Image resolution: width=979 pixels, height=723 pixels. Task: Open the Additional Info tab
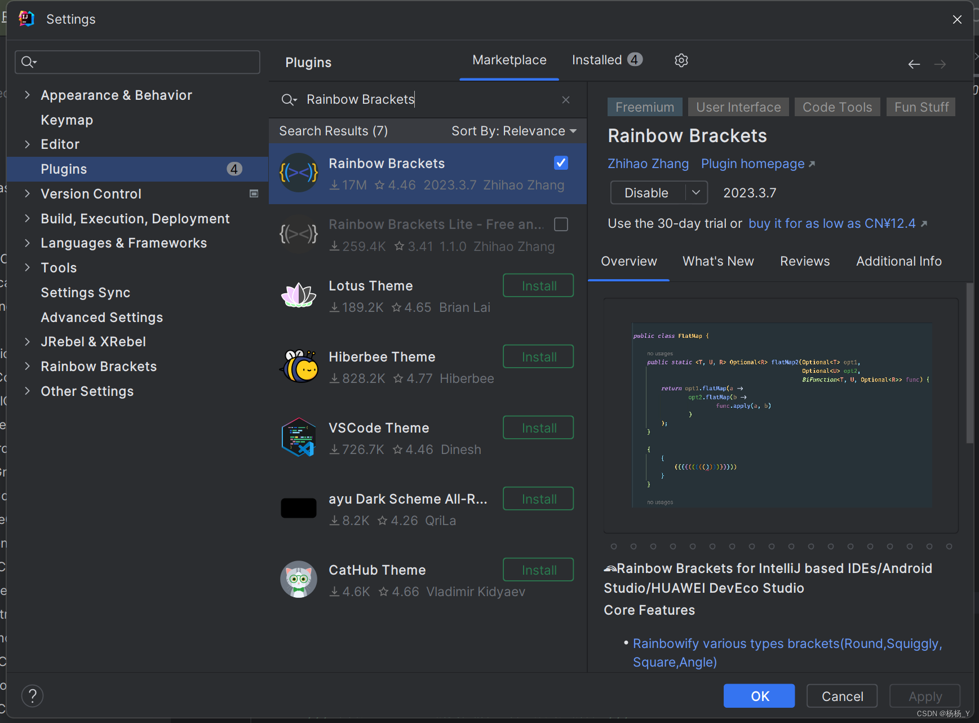click(899, 261)
